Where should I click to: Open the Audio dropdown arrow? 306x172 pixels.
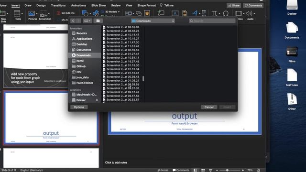coord(254,13)
